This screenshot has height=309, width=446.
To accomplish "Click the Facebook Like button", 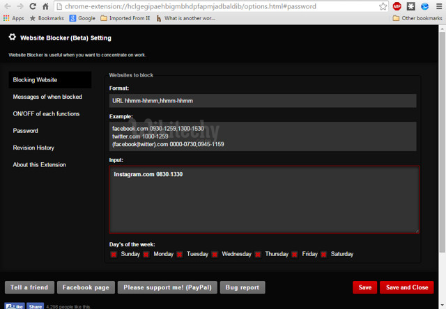I will point(15,306).
